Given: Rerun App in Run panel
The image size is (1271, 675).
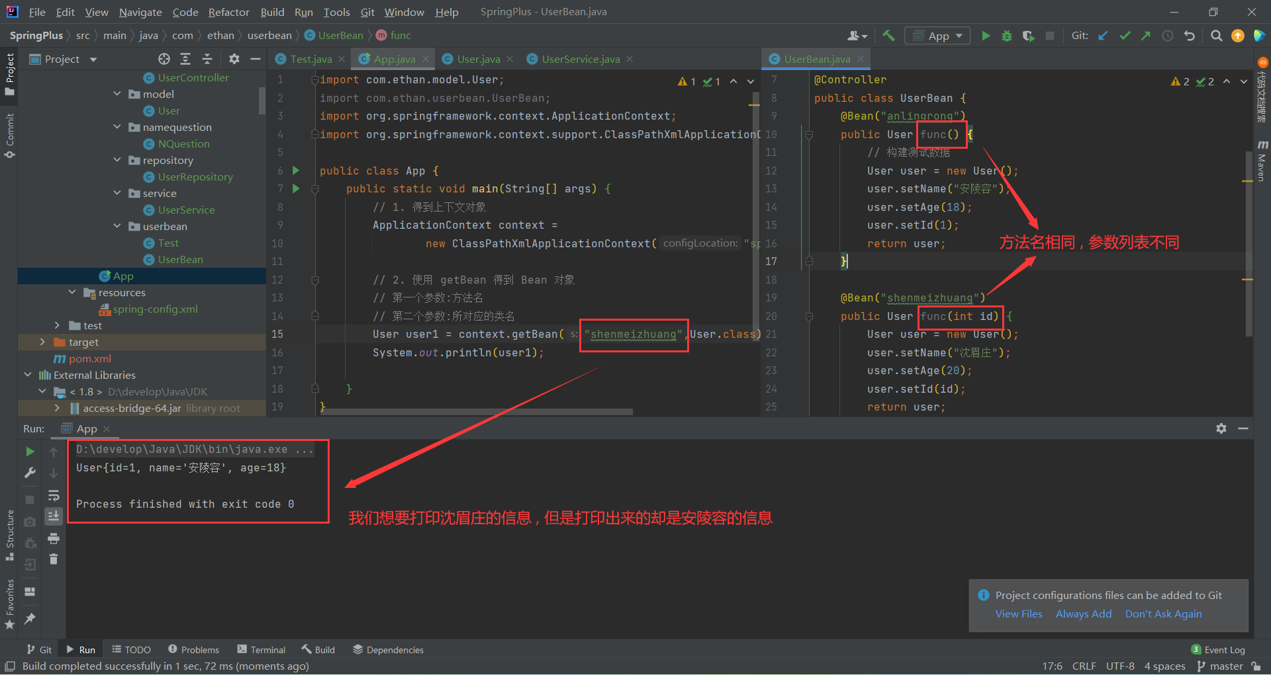Looking at the screenshot, I should (x=30, y=452).
